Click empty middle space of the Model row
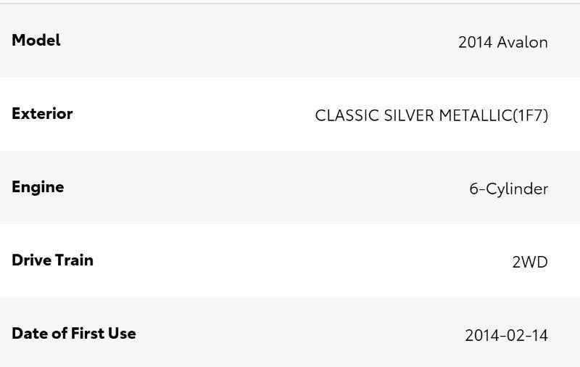580x367 pixels. coord(254,41)
